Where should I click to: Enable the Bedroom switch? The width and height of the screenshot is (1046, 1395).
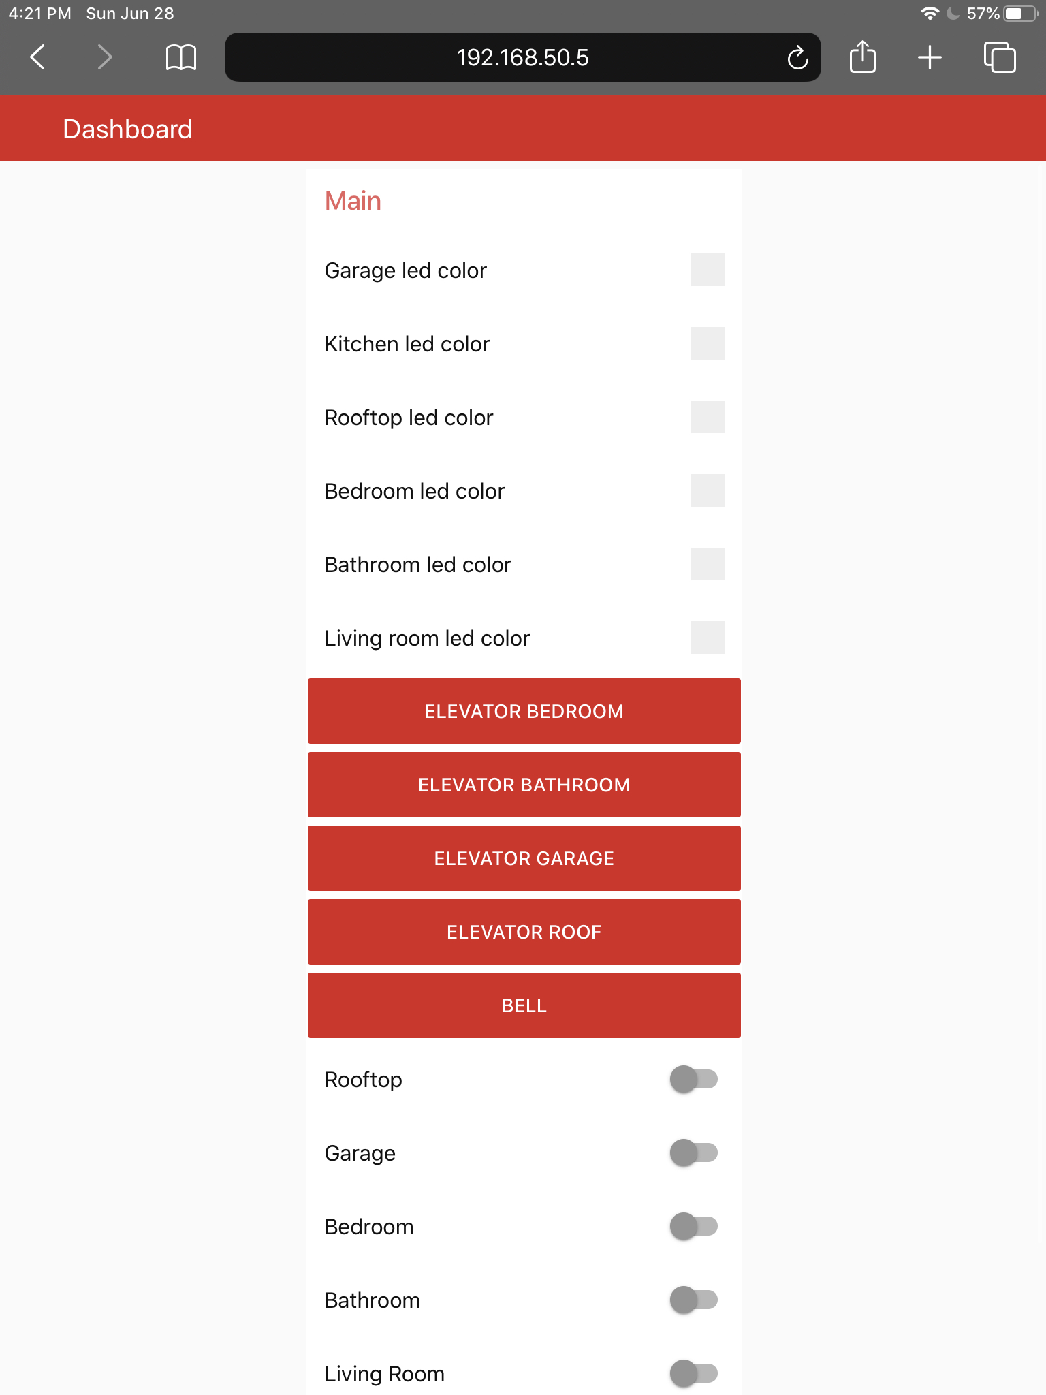pos(694,1226)
